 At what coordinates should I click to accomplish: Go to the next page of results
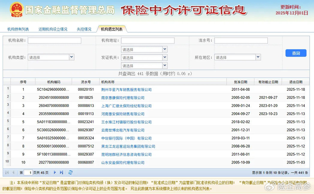tap(55, 172)
